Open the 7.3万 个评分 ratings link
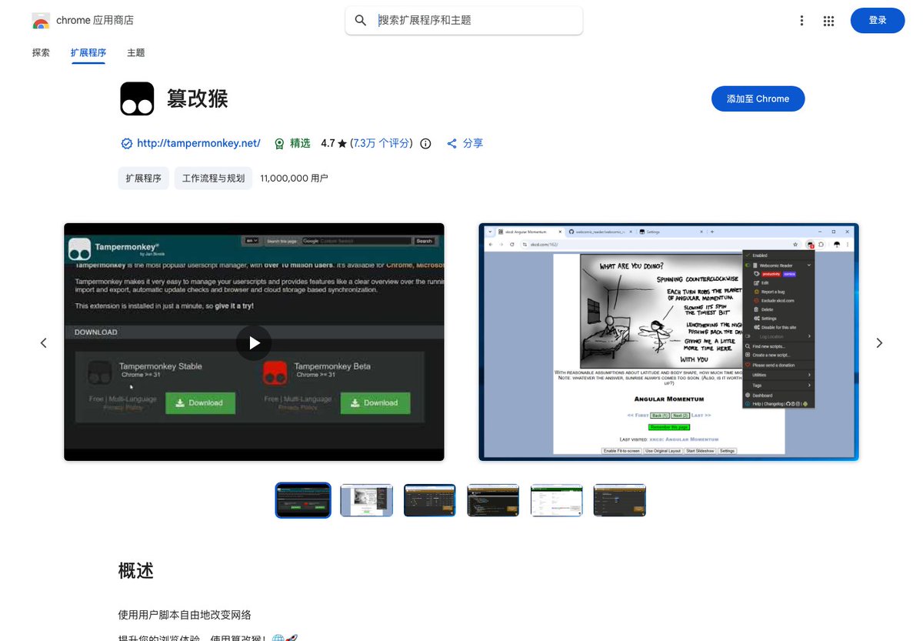The width and height of the screenshot is (923, 641). (382, 143)
